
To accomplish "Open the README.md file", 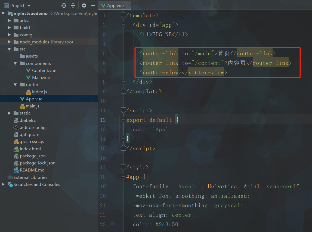I will click(x=32, y=170).
